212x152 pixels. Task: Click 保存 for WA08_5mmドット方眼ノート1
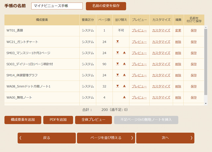pyautogui.click(x=193, y=86)
